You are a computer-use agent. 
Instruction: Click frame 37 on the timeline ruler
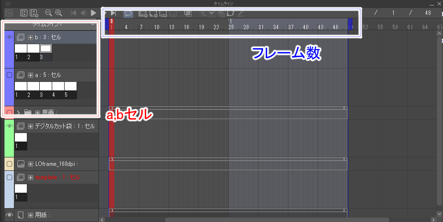click(x=291, y=27)
